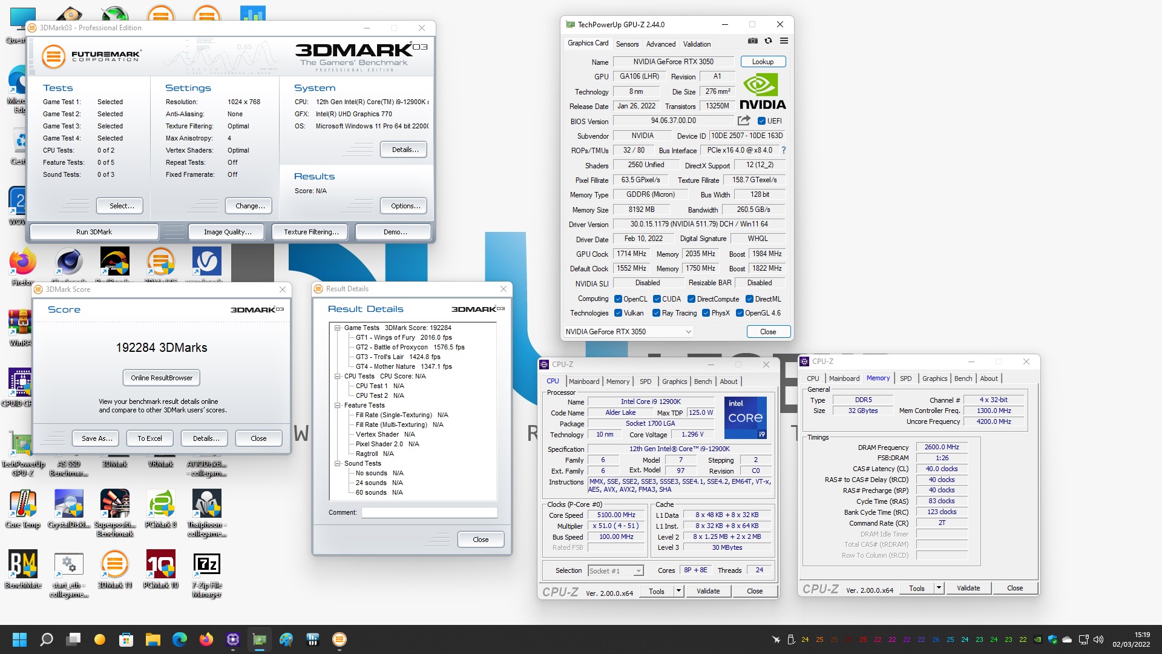Open 3DMark 11 desktop shortcut

click(x=115, y=569)
